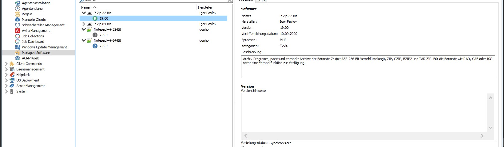Click the Manuelle Clients cube icon
504x147 pixels.
click(x=18, y=20)
